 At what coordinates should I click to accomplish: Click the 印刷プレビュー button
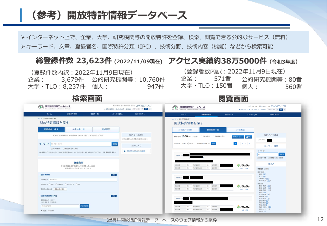pos(238,137)
